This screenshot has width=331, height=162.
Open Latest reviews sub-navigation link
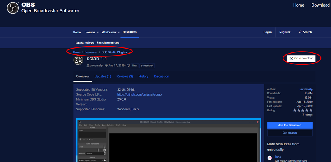tap(85, 43)
